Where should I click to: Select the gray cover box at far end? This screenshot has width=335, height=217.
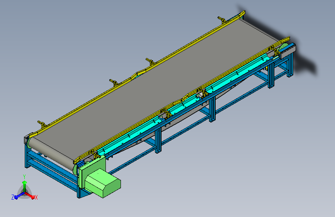tap(288, 51)
